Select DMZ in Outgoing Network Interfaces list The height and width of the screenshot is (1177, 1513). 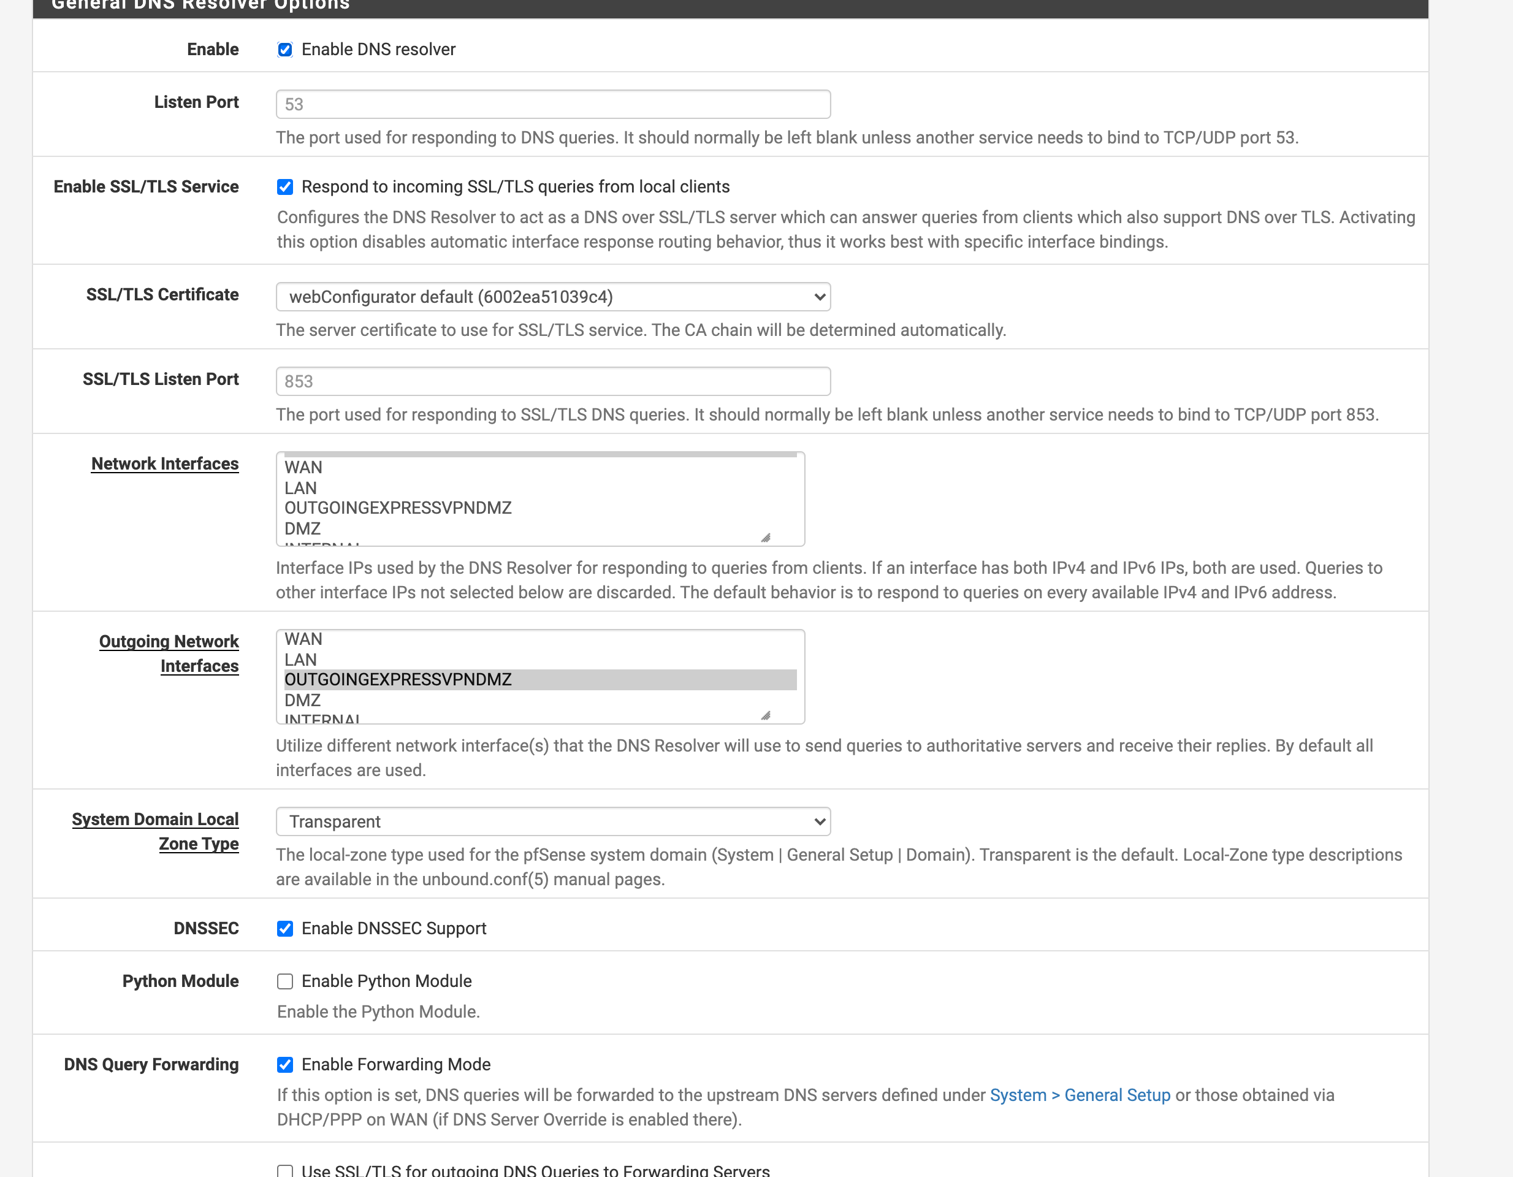tap(540, 701)
